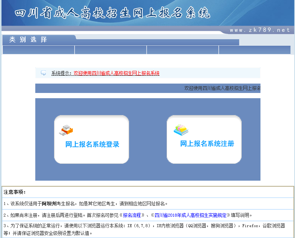Open 网上报名系统注册 link
This screenshot has height=238, width=295.
tap(207, 144)
